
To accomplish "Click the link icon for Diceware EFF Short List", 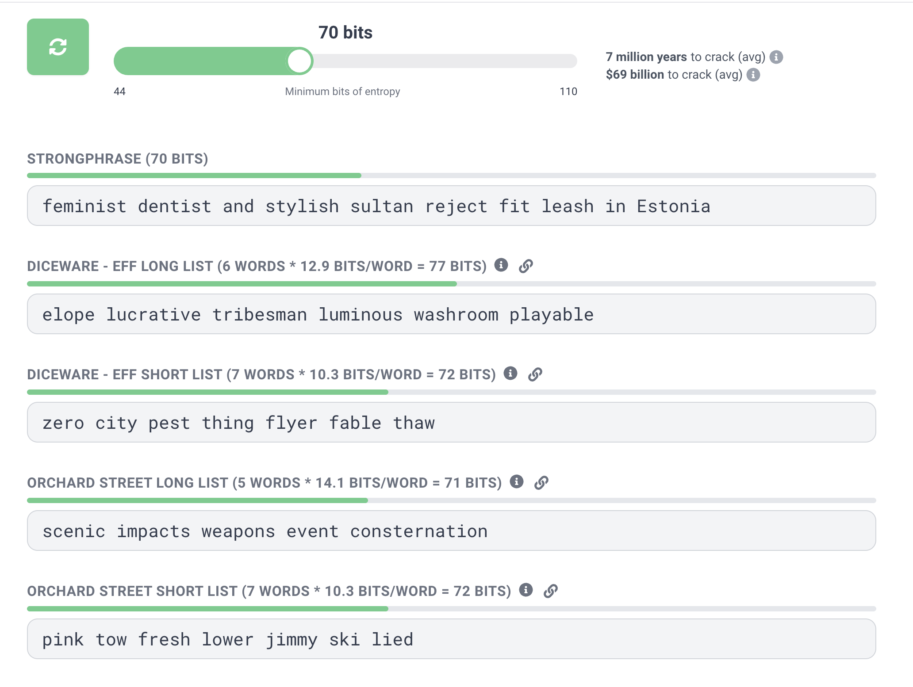I will pyautogui.click(x=535, y=374).
